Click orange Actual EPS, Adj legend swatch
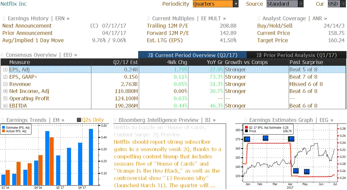 coord(3,131)
